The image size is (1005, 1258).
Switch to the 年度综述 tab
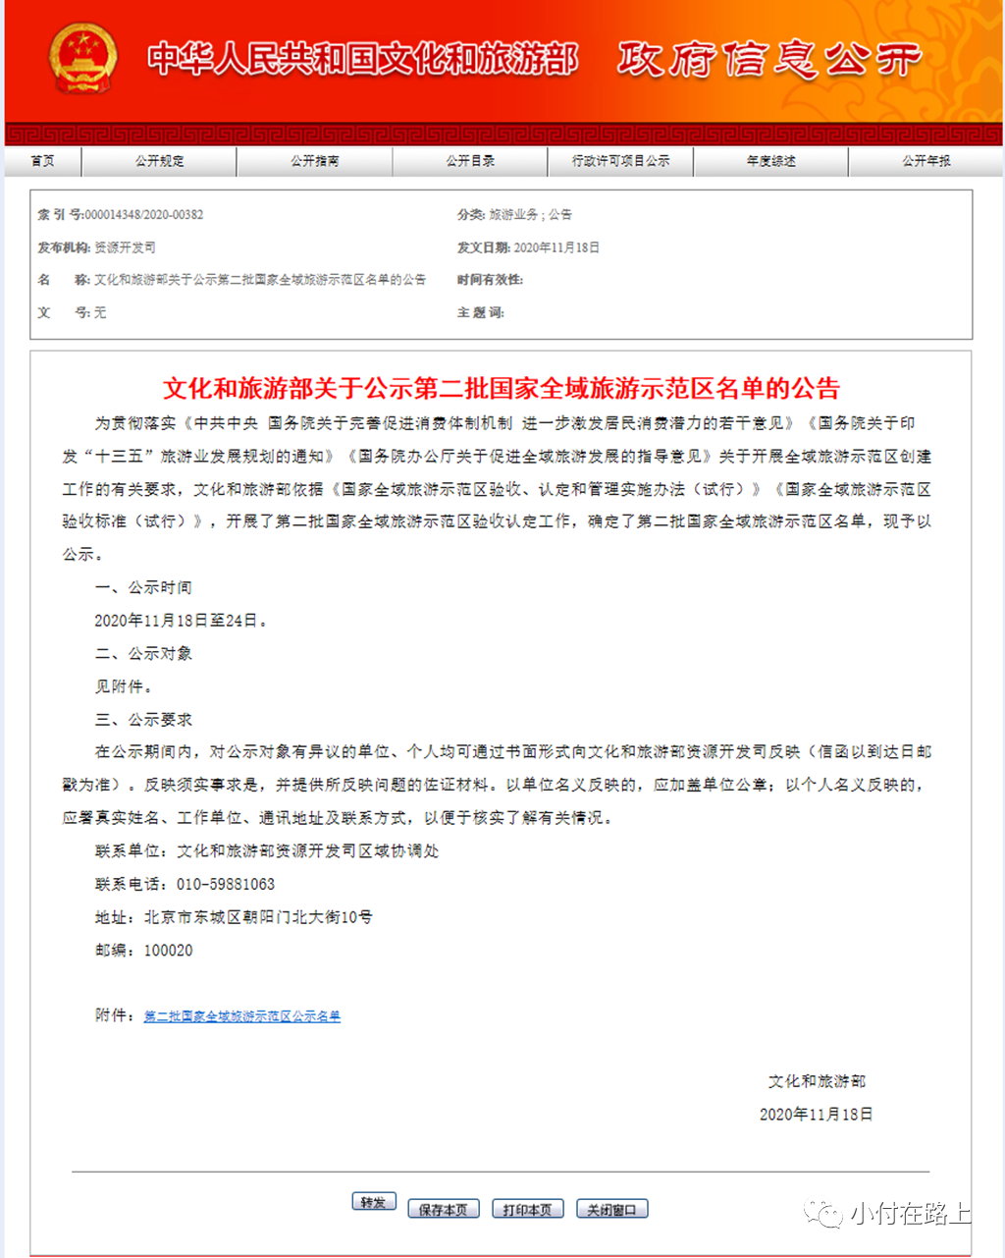(x=770, y=161)
